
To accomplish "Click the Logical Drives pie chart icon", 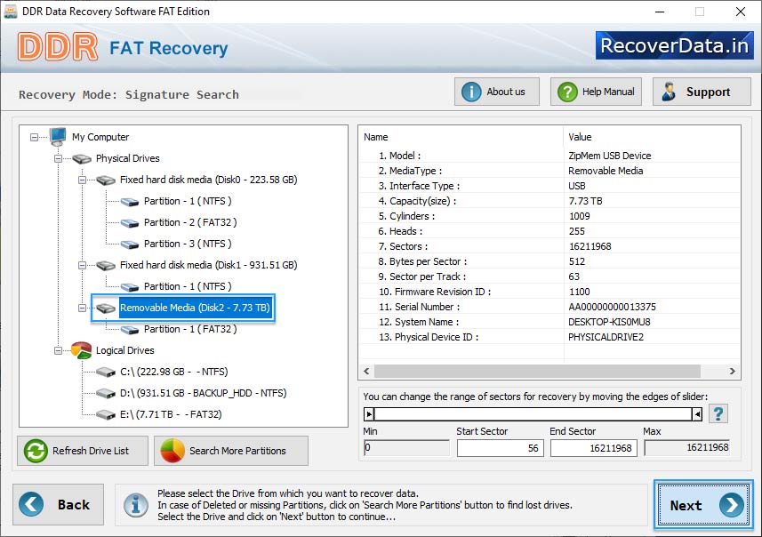I will point(81,350).
